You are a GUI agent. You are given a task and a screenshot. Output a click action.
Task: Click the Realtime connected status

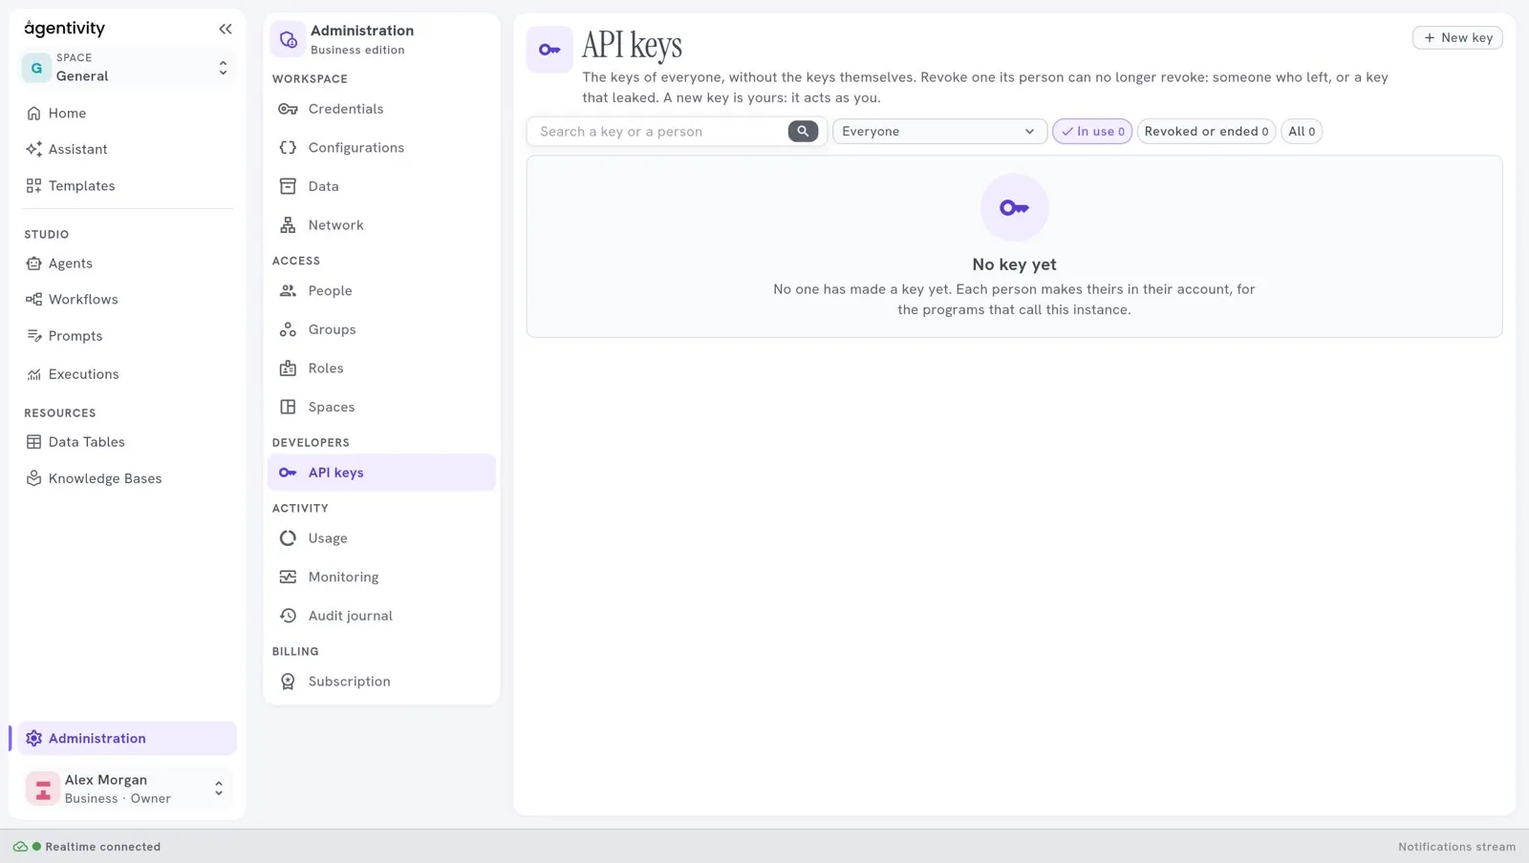click(87, 847)
